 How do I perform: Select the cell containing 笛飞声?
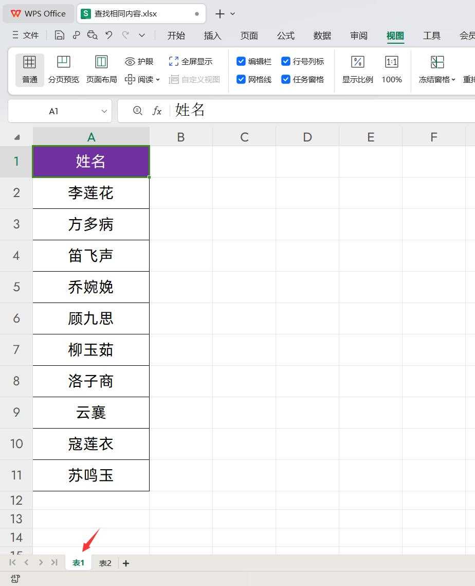tap(91, 256)
